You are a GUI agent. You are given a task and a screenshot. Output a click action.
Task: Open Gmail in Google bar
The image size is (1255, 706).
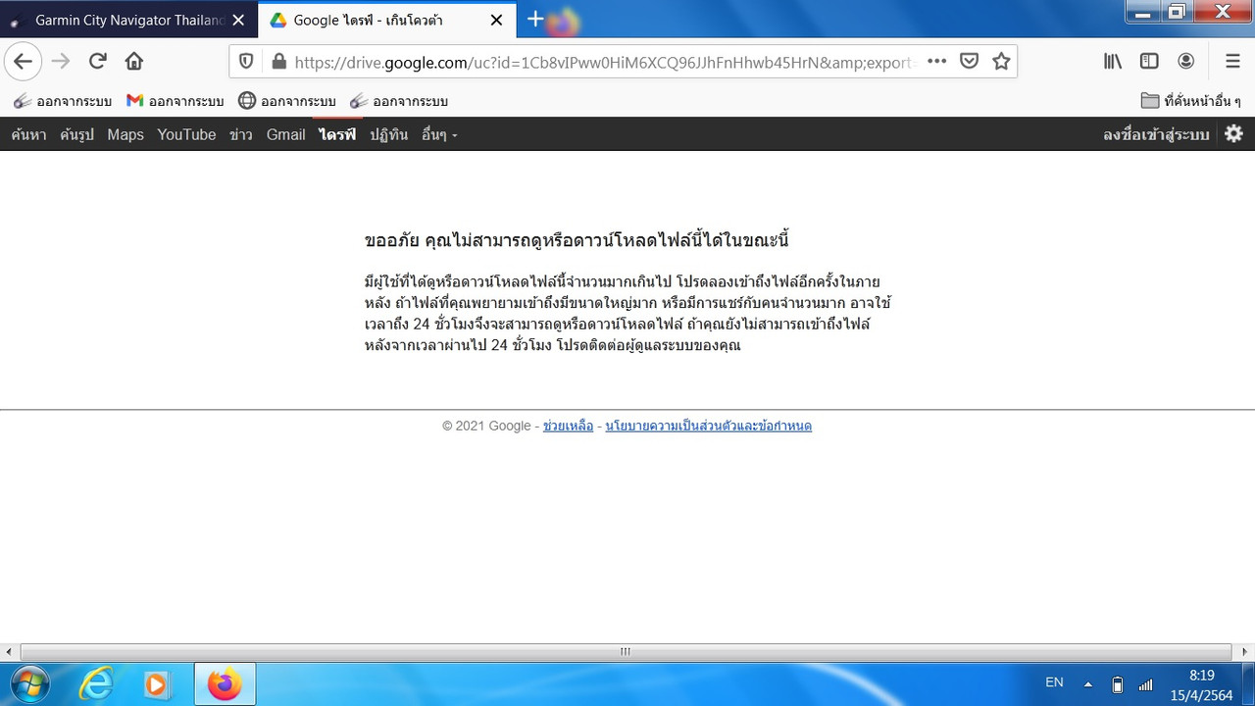pos(285,134)
